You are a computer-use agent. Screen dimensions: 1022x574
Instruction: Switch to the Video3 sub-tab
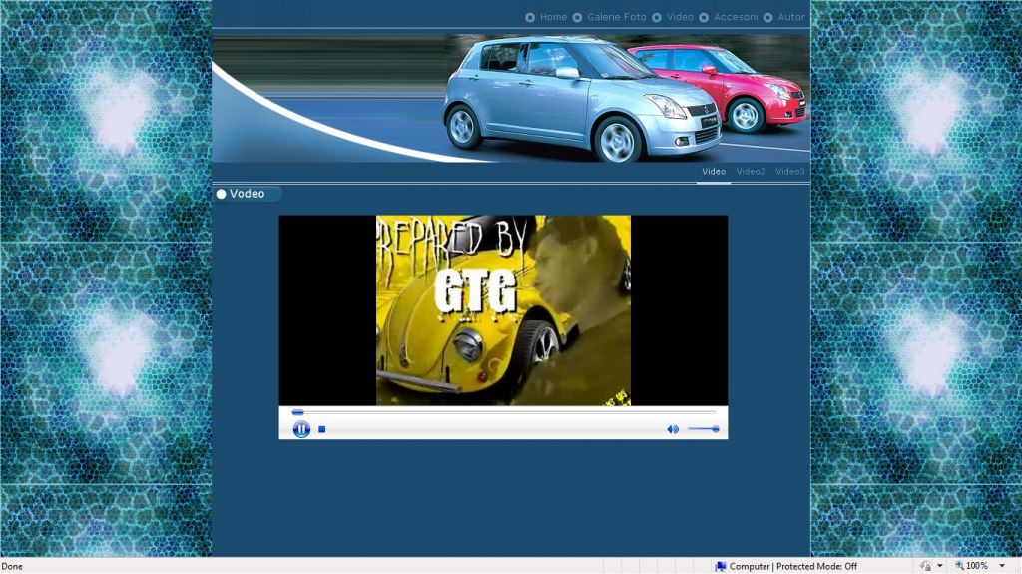[x=789, y=172]
